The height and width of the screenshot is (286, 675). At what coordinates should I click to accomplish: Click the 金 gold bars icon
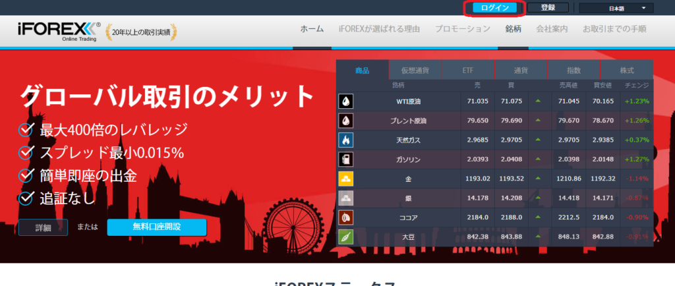[x=346, y=179]
